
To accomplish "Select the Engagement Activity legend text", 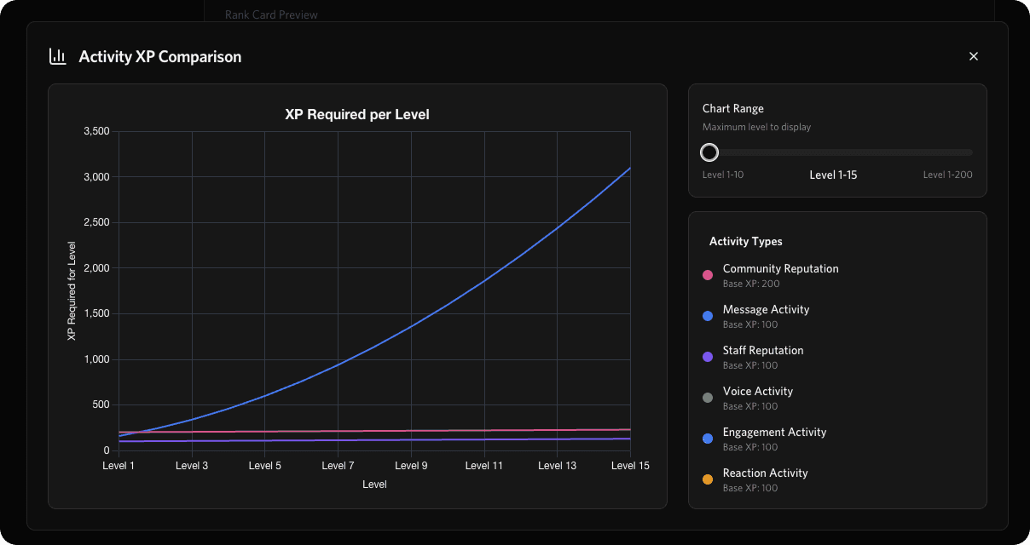I will click(774, 432).
